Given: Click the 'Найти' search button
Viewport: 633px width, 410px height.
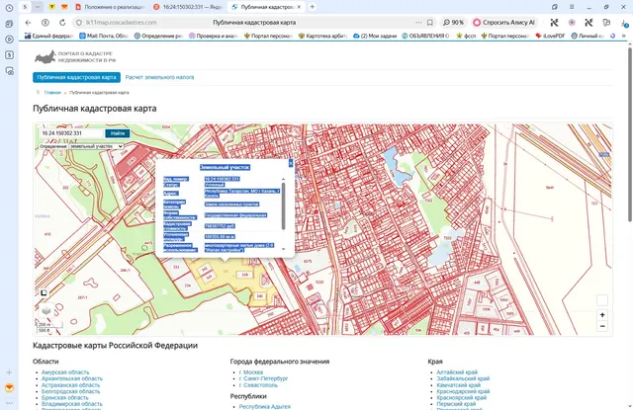Looking at the screenshot, I should 118,133.
